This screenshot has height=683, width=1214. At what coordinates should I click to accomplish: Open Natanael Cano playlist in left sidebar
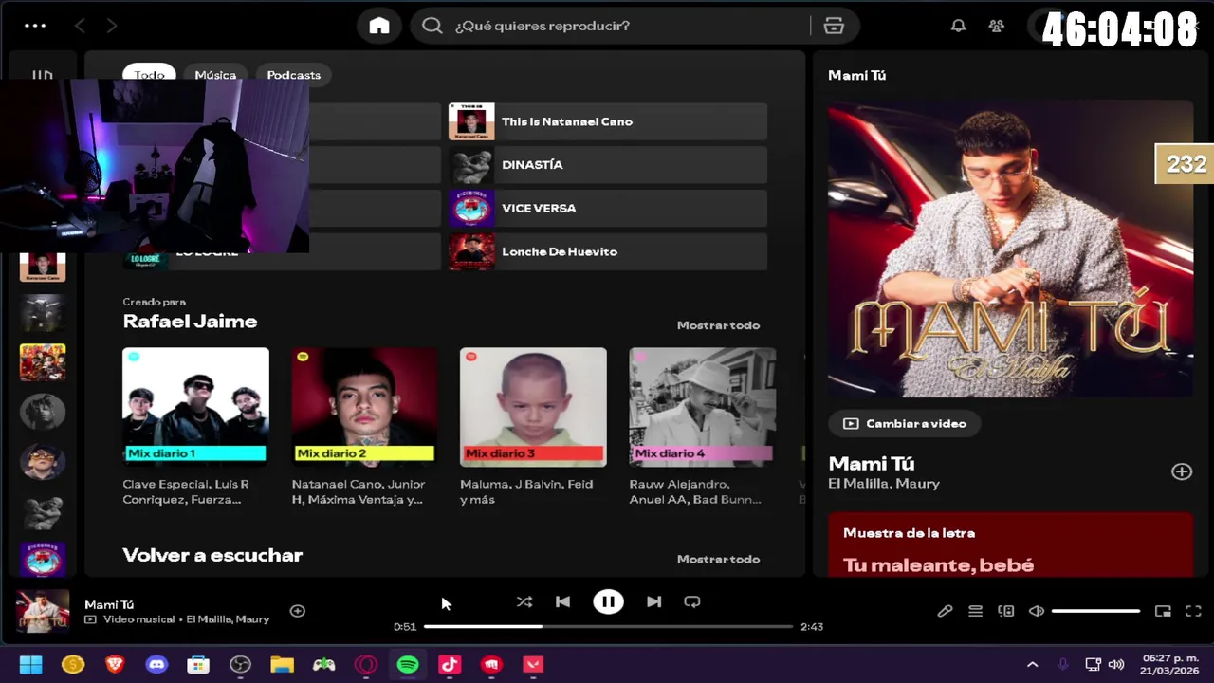[x=43, y=267]
